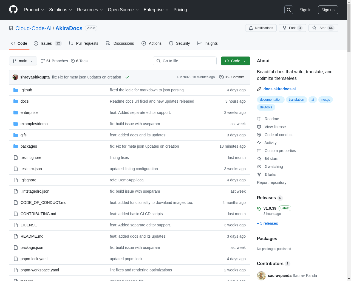The image size is (351, 281).
Task: Click the Activity pulse icon
Action: pyautogui.click(x=259, y=143)
